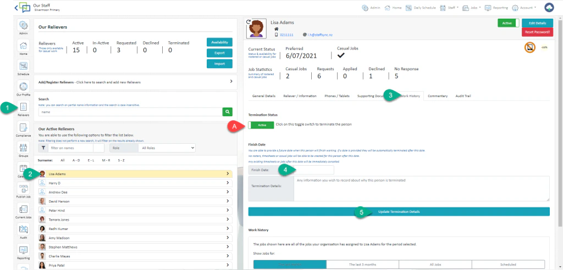Click Lisa Adams profile photo
This screenshot has height=270, width=563.
(x=256, y=29)
